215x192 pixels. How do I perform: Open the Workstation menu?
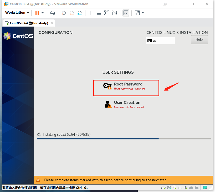click(17, 12)
